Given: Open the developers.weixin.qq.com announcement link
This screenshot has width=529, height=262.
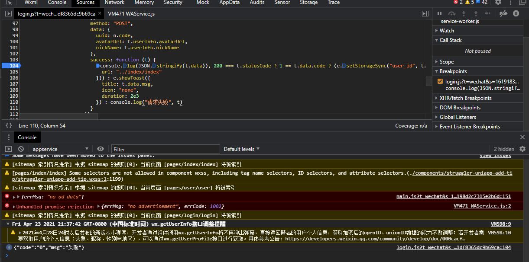Looking at the screenshot, I should click(375, 239).
